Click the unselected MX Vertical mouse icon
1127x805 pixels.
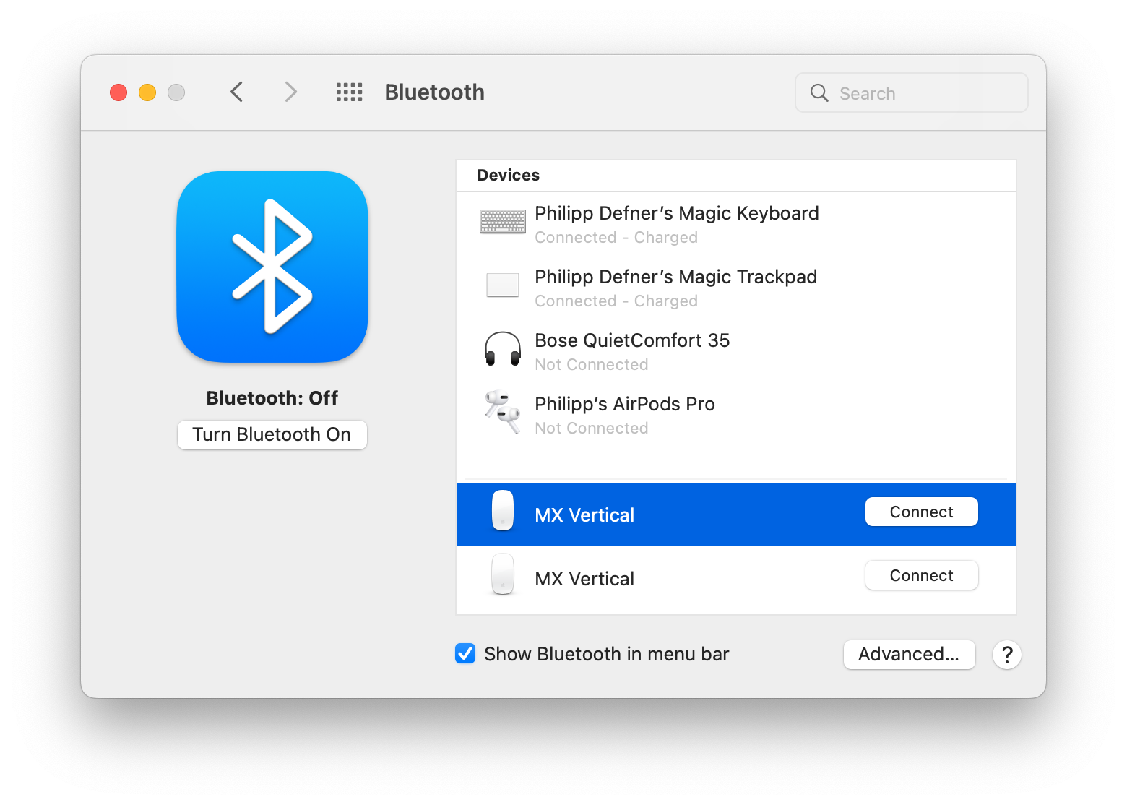pyautogui.click(x=503, y=574)
